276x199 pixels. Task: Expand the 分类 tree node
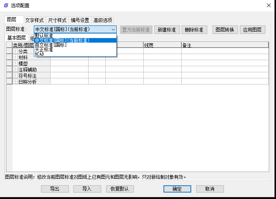point(16,51)
